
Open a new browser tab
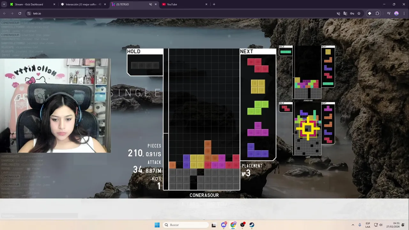tap(214, 4)
